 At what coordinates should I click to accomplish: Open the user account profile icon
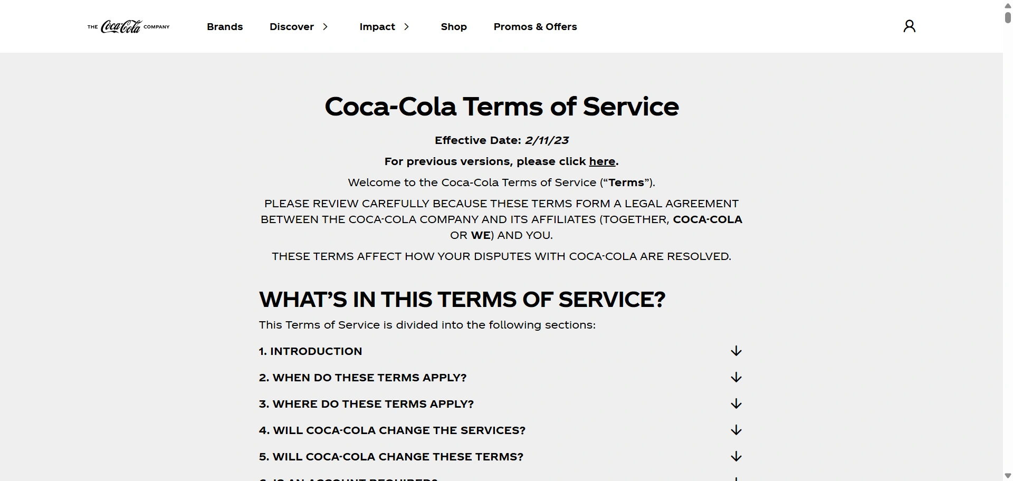click(909, 26)
